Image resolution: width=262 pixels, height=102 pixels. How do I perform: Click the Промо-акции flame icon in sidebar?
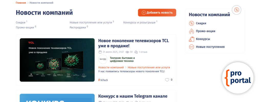(191, 31)
